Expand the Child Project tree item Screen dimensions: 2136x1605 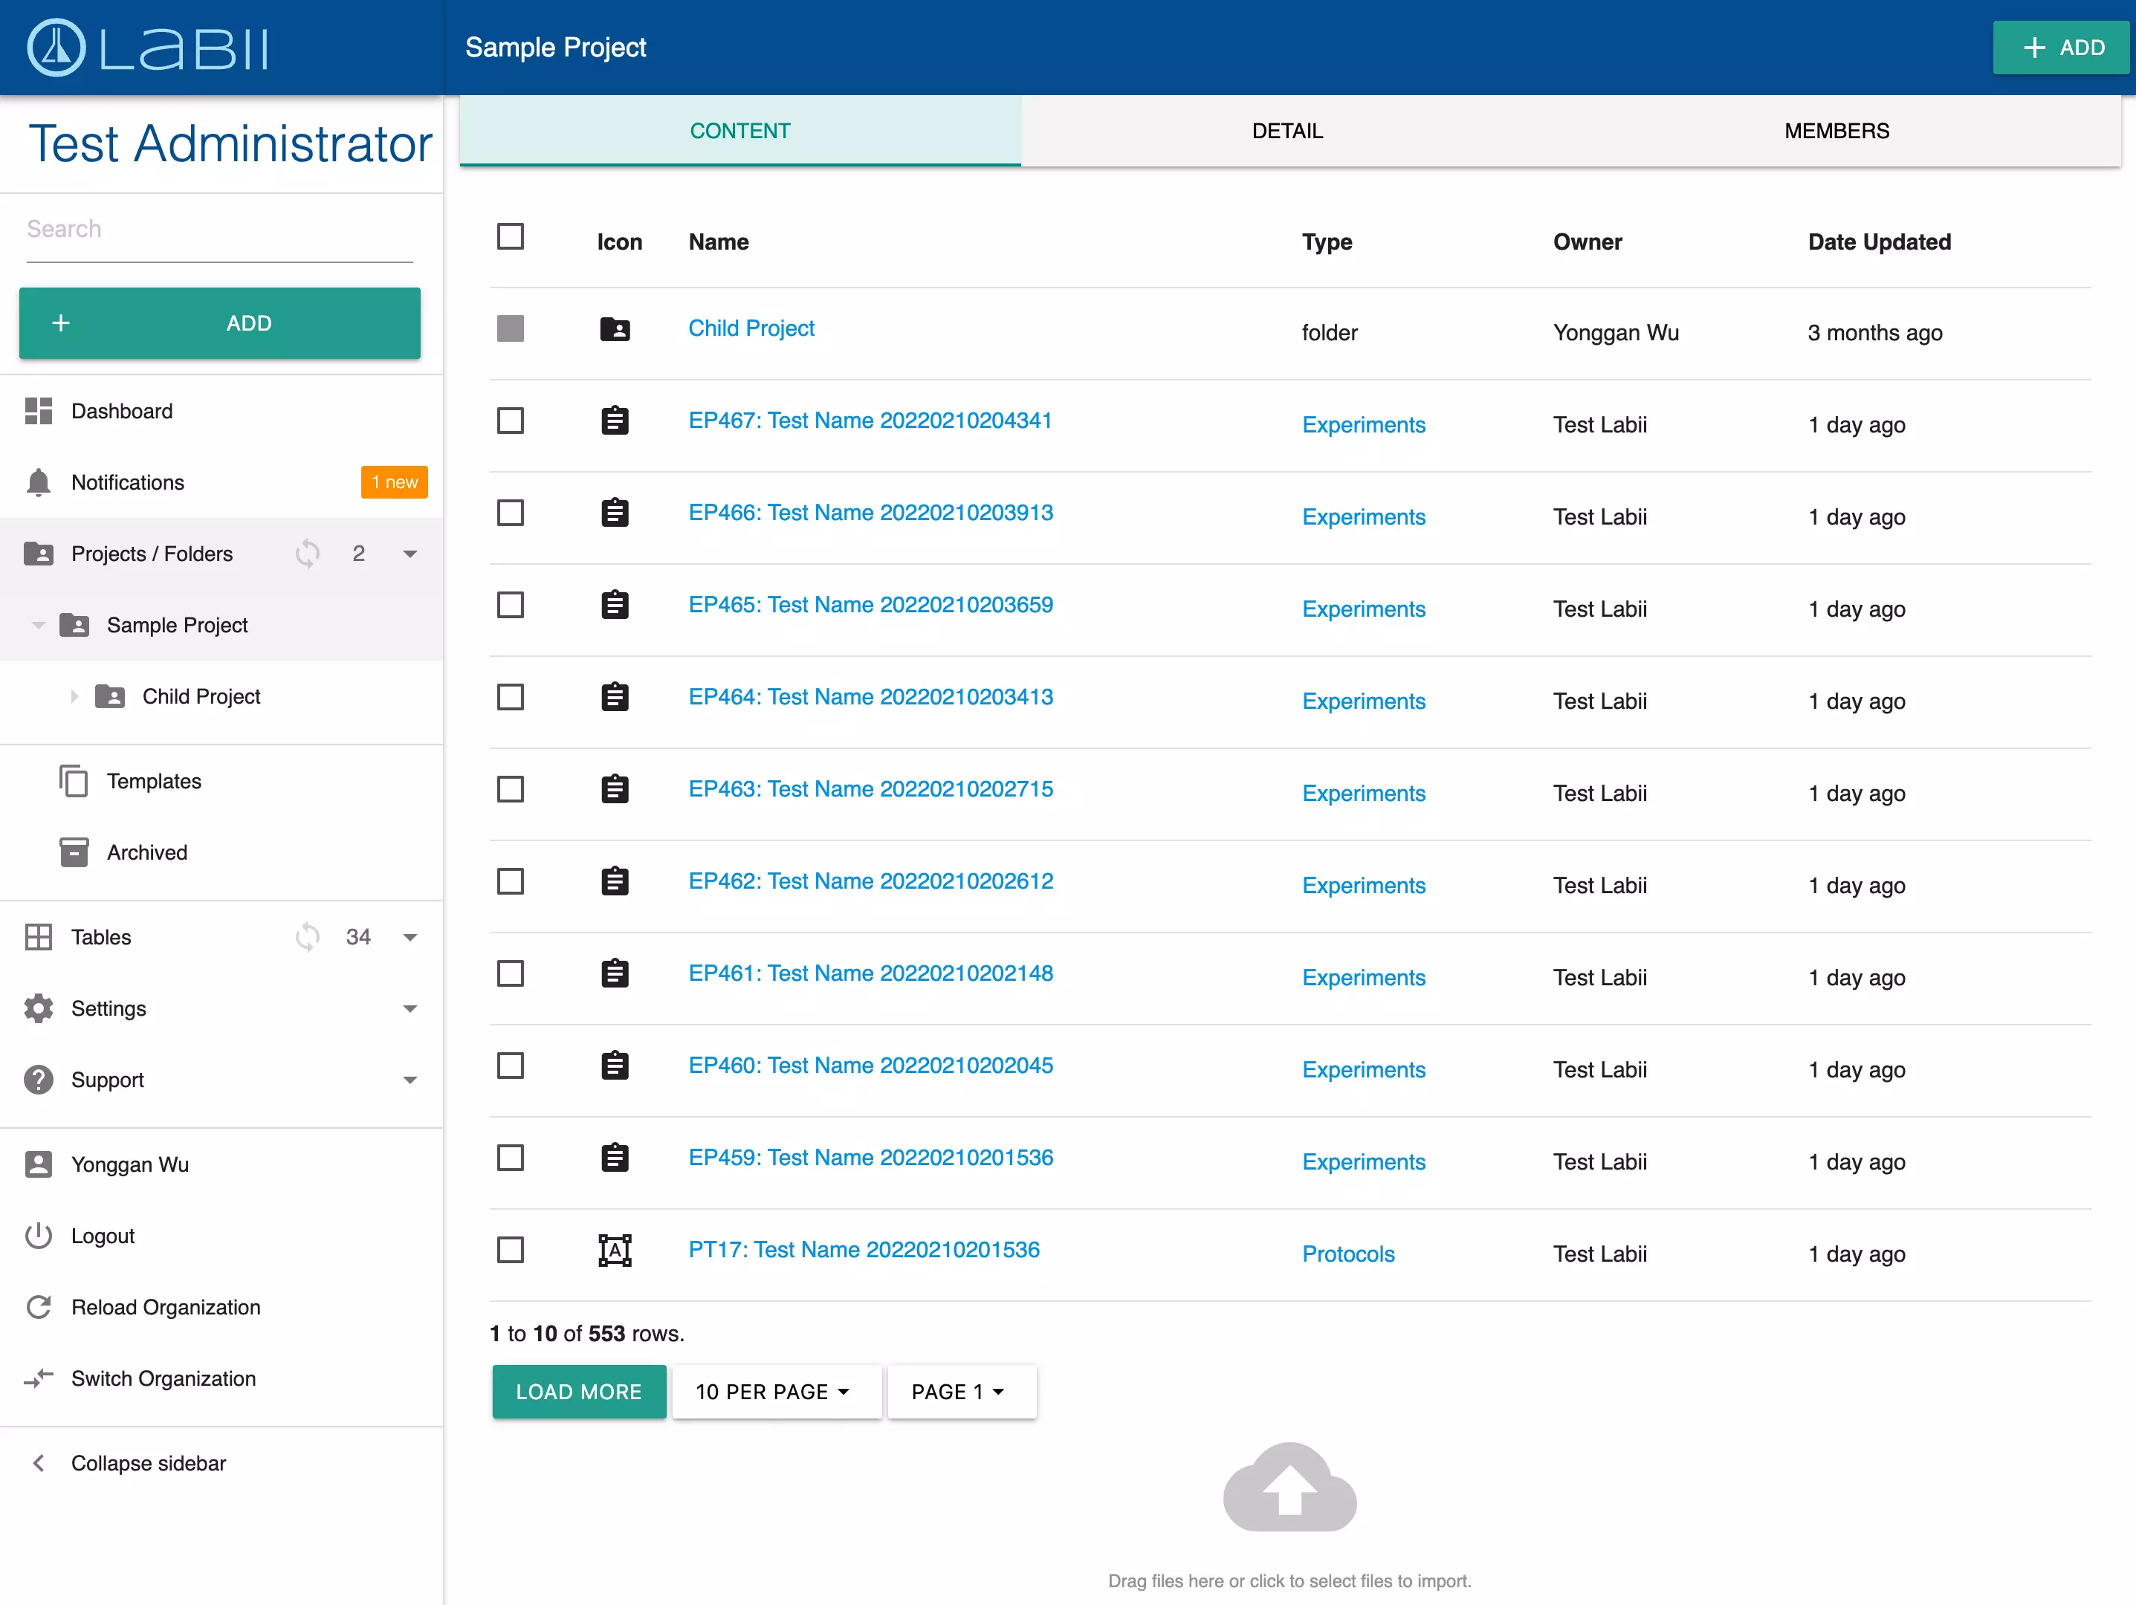75,695
